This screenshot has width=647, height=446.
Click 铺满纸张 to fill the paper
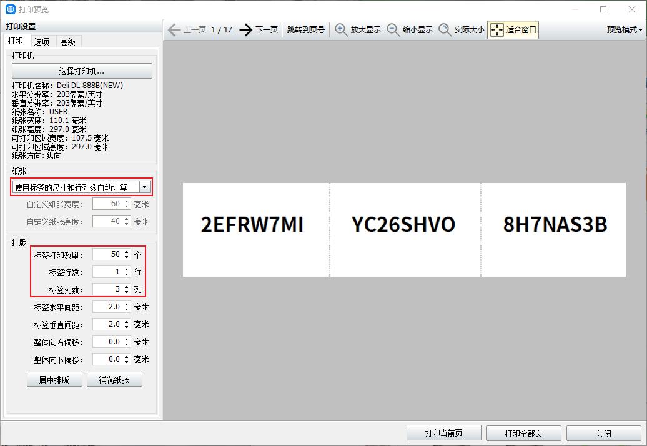coord(114,379)
